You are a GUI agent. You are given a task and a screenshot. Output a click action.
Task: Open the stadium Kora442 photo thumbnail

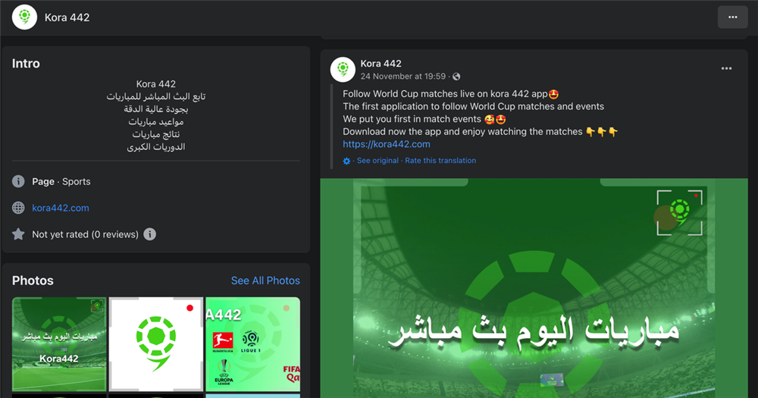(x=59, y=344)
